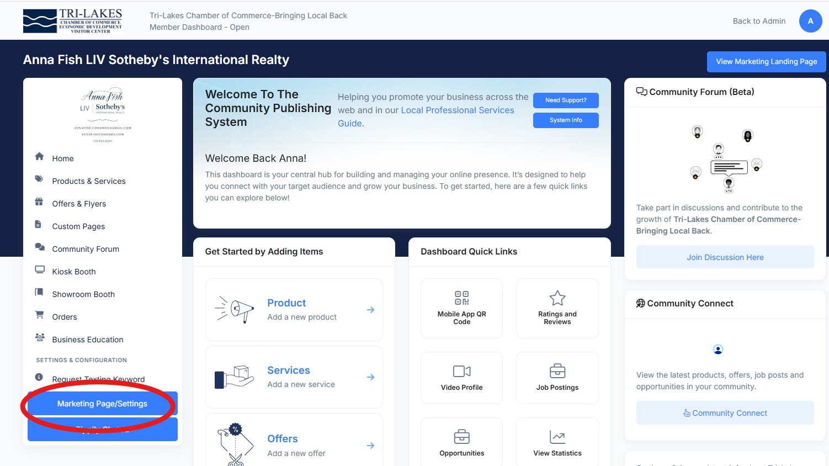Viewport: 829px width, 466px height.
Task: Click the Mobile App QR Code icon
Action: (x=462, y=298)
